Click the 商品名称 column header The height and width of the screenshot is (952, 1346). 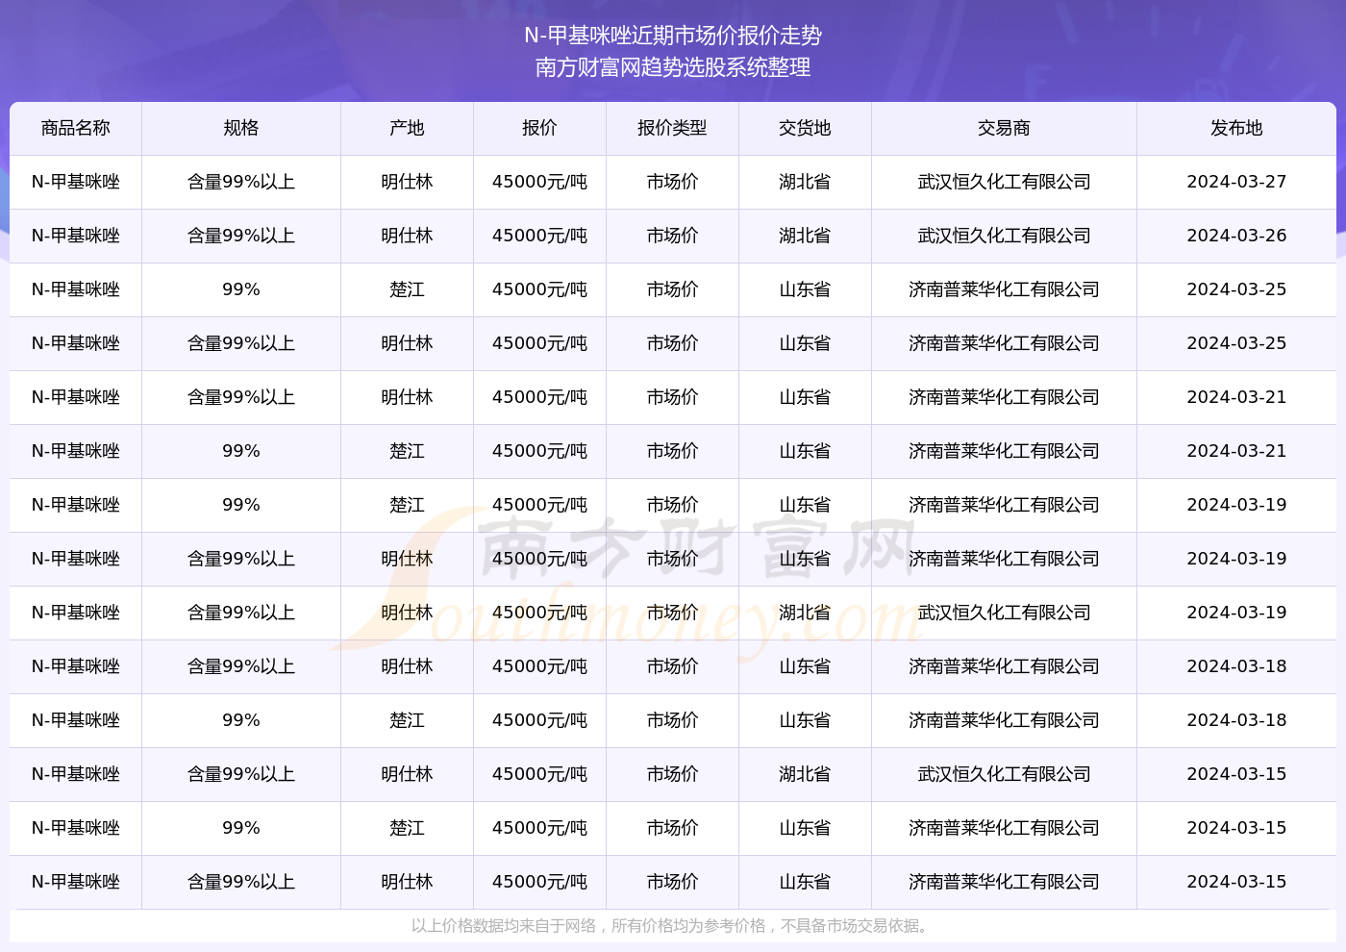pos(76,128)
